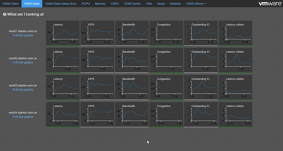Screen dimensions: 283x151
Task: Open the CBRC tab
Action: click(x=115, y=4)
